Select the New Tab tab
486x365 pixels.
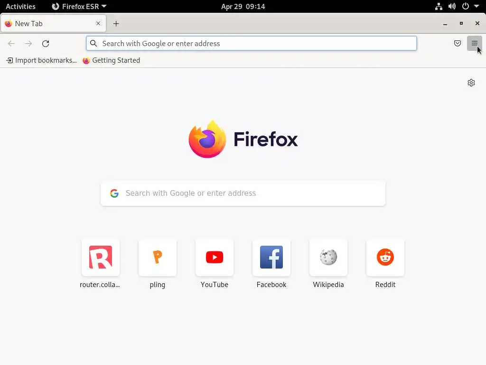point(53,23)
